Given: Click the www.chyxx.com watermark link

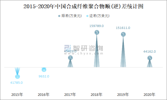Looking at the screenshot, I should [83, 53].
